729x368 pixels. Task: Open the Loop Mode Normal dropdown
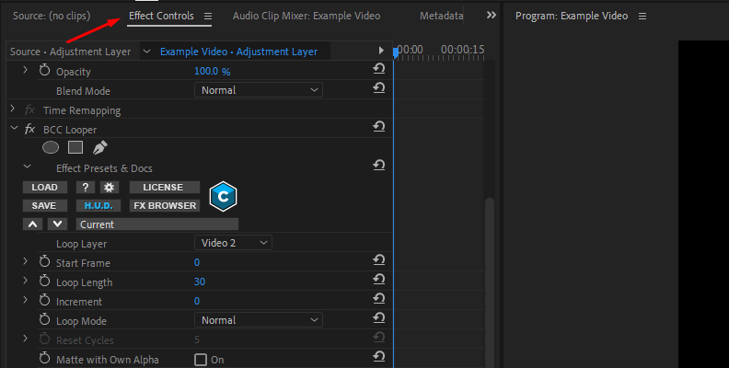point(259,320)
